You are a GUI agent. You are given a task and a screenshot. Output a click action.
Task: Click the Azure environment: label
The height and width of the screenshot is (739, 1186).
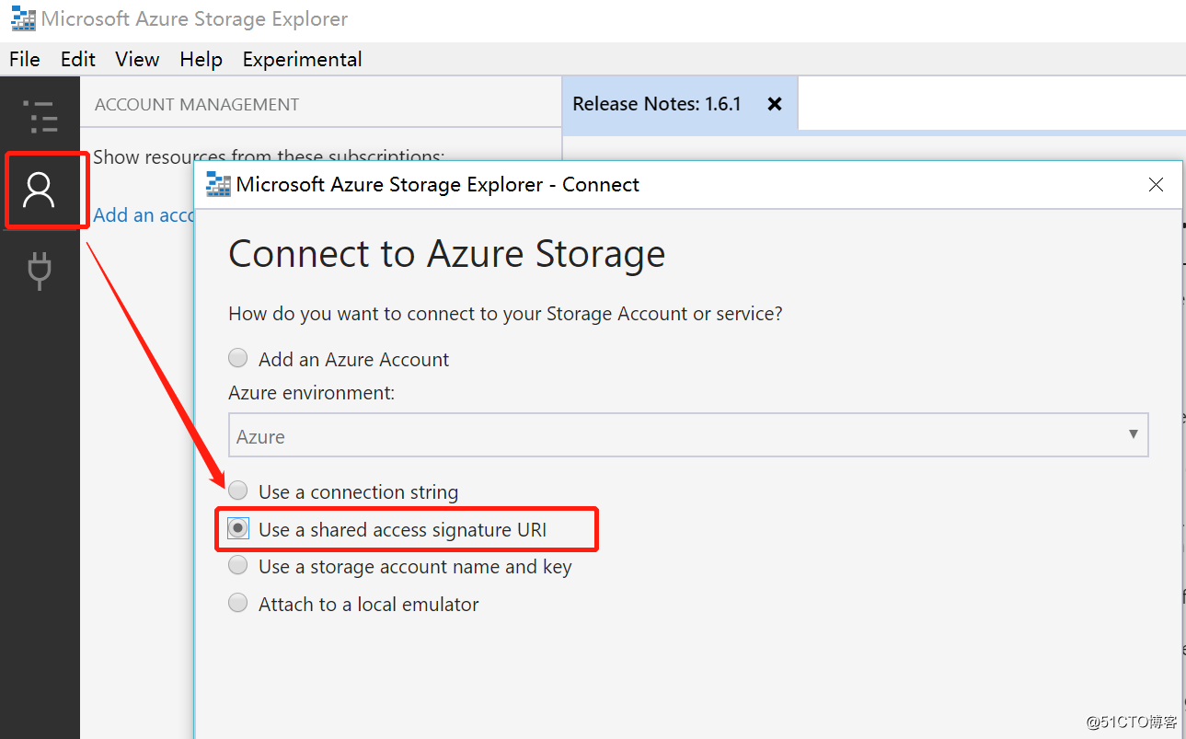(x=311, y=393)
